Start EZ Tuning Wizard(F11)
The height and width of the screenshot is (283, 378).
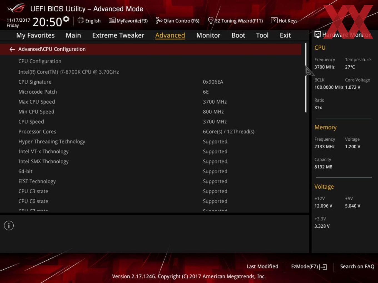235,21
